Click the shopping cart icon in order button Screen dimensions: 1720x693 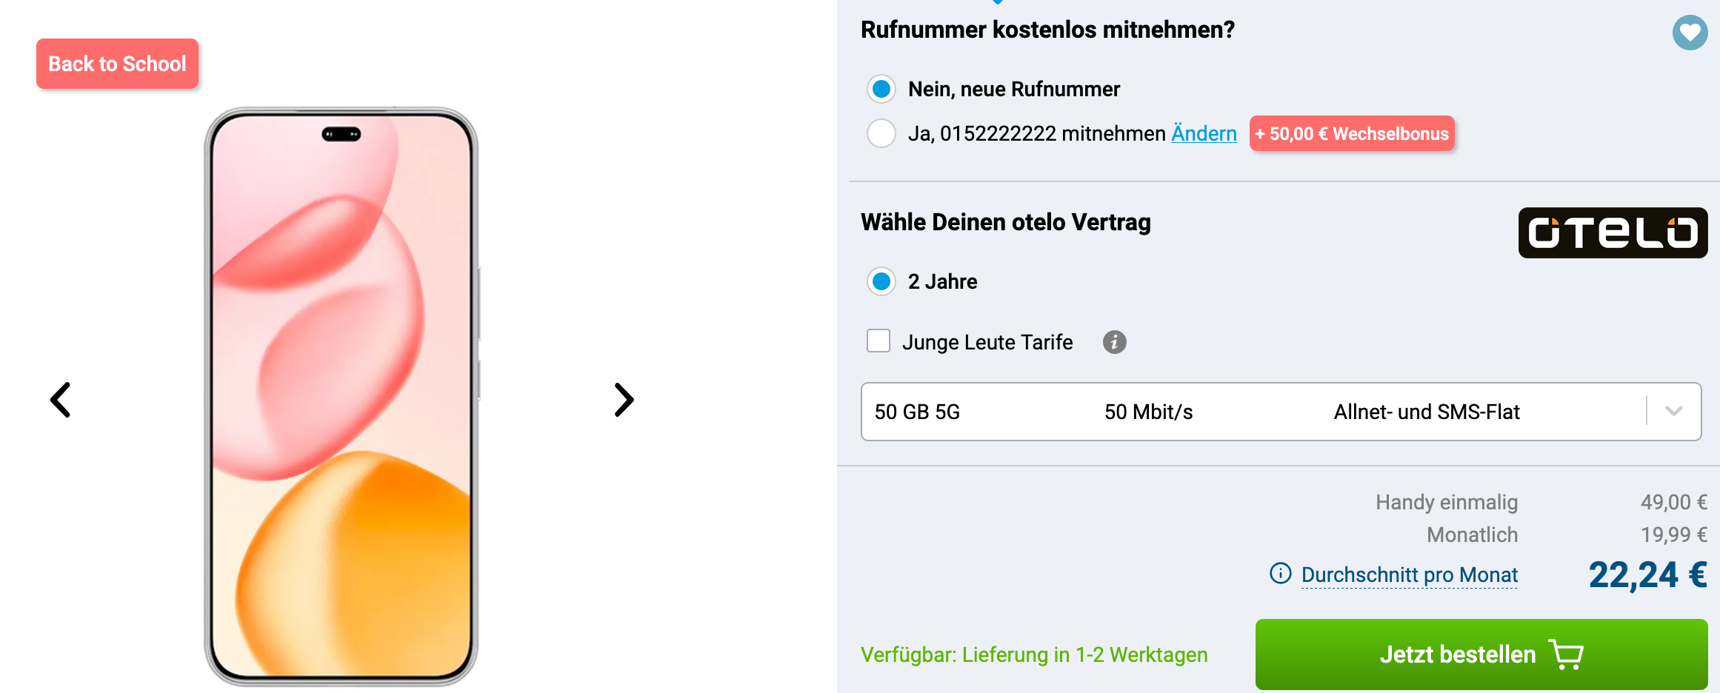tap(1566, 654)
